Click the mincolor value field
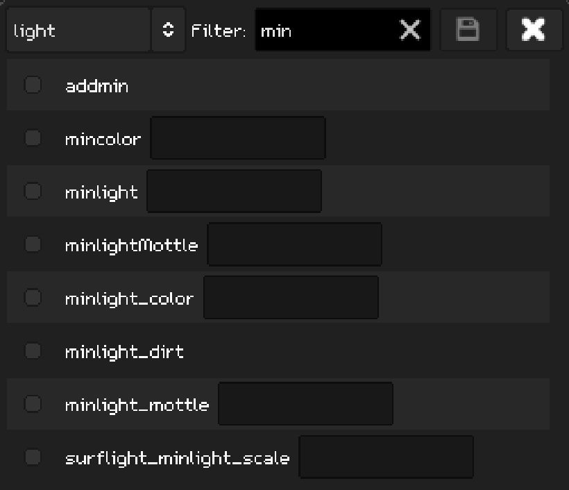 [238, 138]
